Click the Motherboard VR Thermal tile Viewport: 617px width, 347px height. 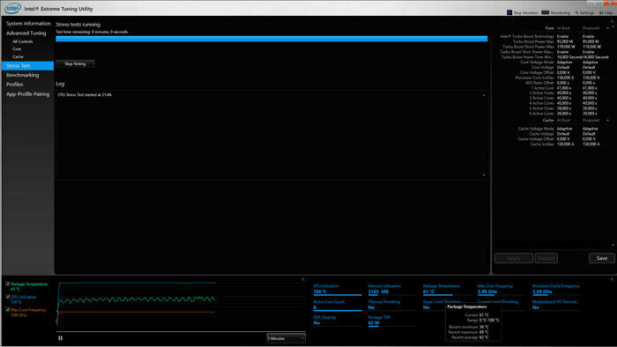[556, 305]
